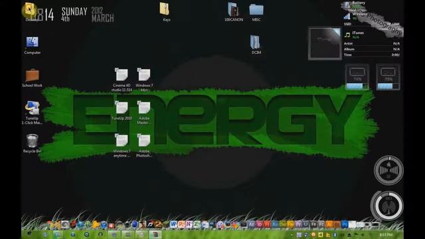Launch TuneUp 1-Click Maintenance shortcut
This screenshot has width=425, height=239.
pos(33,108)
